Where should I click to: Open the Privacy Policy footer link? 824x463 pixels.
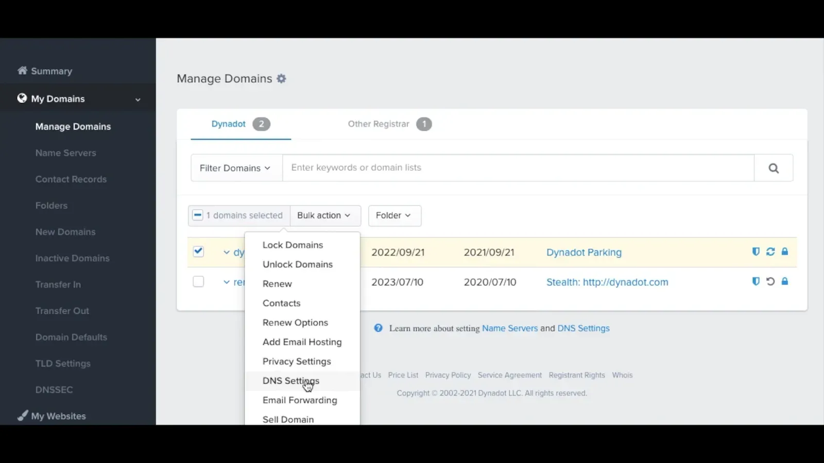(x=448, y=375)
